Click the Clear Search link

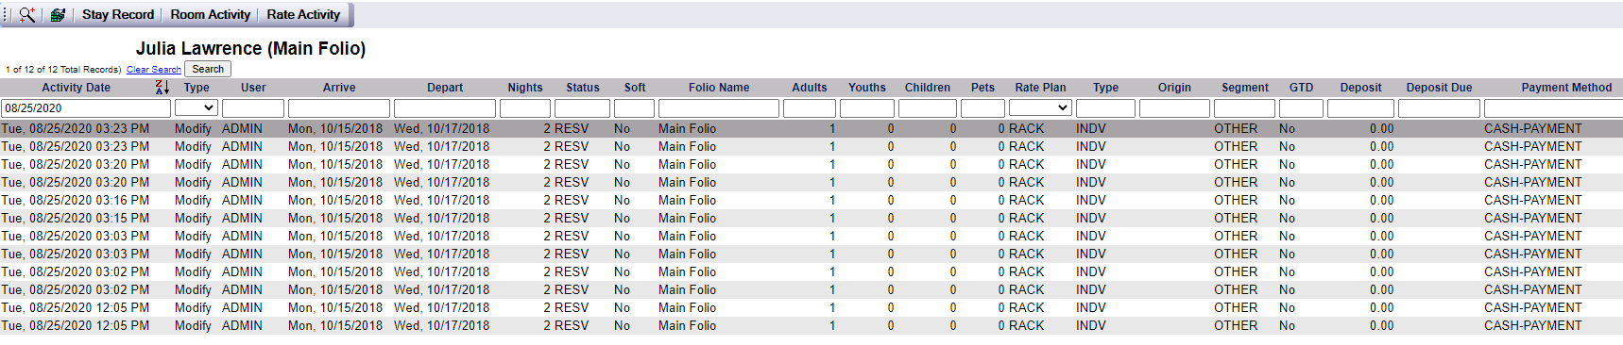tap(154, 69)
